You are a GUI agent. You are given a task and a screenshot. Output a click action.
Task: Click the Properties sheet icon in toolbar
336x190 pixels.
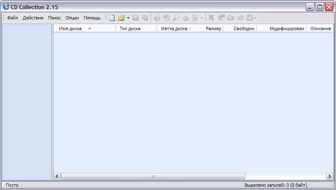(221, 18)
